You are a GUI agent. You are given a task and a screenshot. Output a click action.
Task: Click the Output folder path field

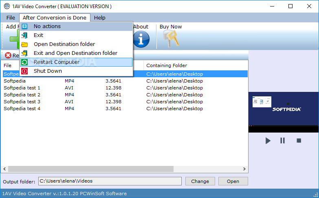[110, 181]
